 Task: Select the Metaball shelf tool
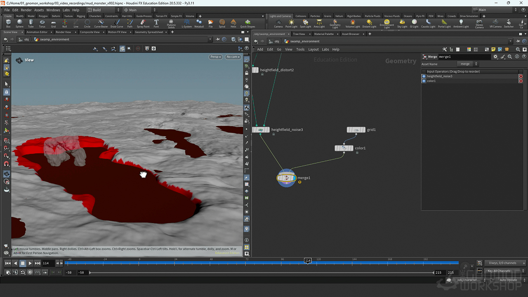199,24
